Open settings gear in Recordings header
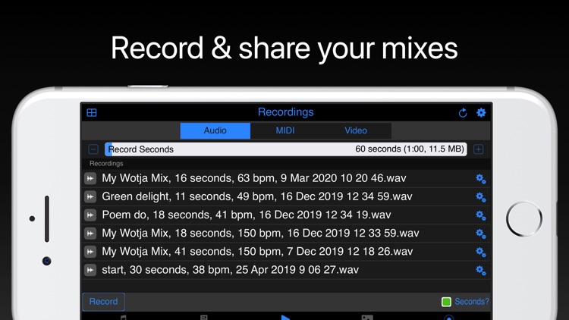The width and height of the screenshot is (569, 320). [x=481, y=112]
